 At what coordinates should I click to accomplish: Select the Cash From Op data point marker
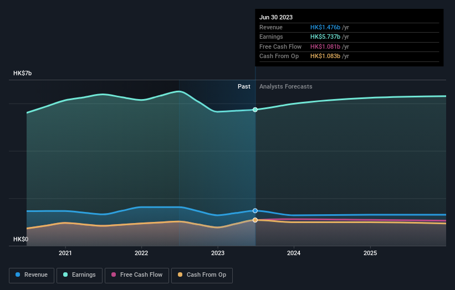point(255,220)
